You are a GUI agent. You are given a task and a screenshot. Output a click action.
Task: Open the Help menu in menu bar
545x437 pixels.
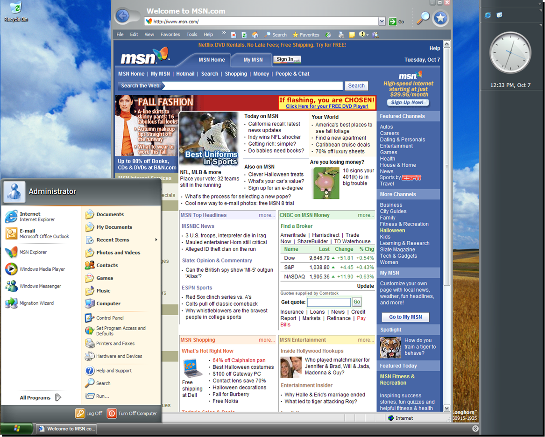click(x=208, y=35)
